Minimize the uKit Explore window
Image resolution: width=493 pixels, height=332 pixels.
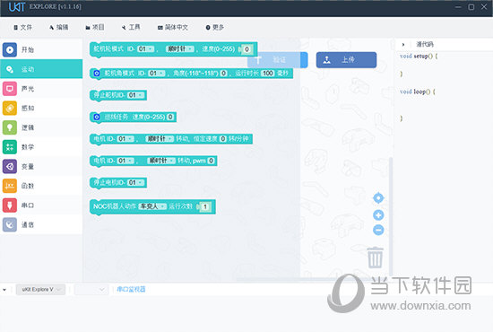point(458,6)
